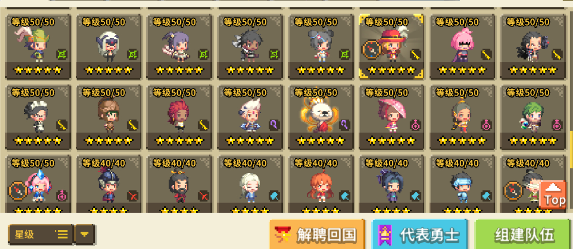Viewport: 573px width, 249px height.
Task: Toggle sort order with the yellow triangle button
Action: click(85, 234)
